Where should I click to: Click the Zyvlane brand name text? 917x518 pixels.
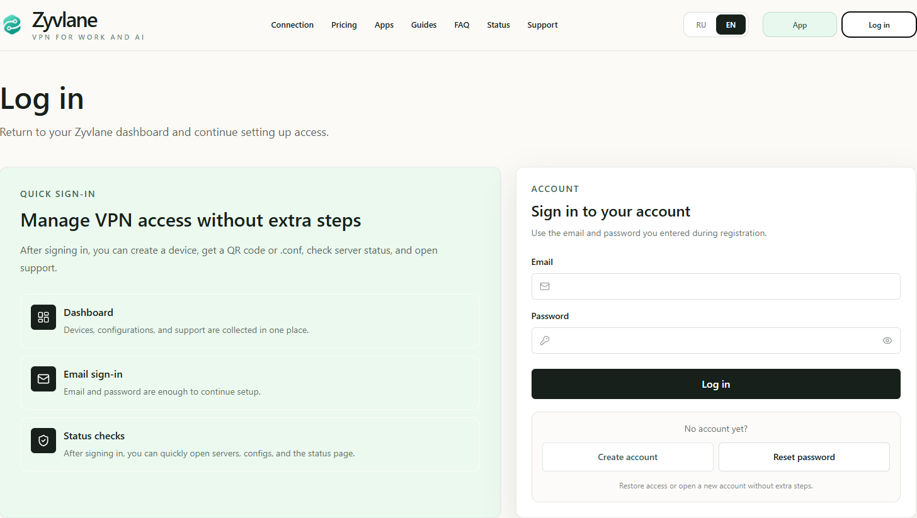(65, 20)
